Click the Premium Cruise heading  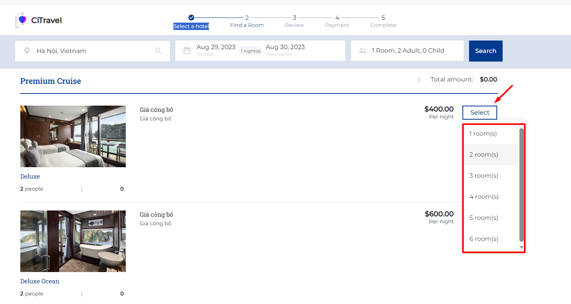coord(51,81)
